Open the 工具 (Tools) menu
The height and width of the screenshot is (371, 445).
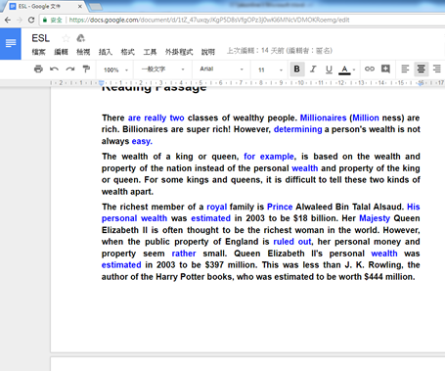tap(150, 52)
